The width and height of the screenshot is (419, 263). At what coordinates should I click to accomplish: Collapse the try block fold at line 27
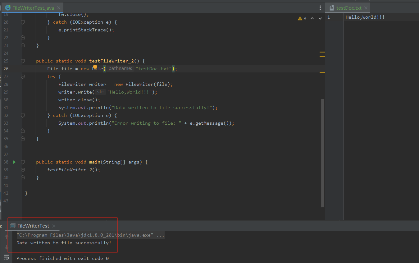pos(23,76)
